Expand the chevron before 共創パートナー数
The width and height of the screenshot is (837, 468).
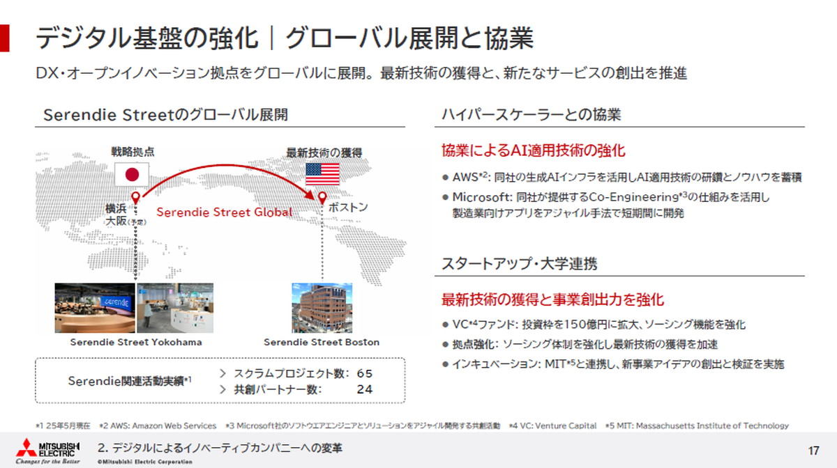point(224,390)
